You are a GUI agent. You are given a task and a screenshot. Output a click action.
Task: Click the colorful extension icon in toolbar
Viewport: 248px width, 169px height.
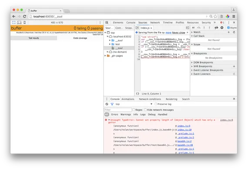[x=228, y=16]
